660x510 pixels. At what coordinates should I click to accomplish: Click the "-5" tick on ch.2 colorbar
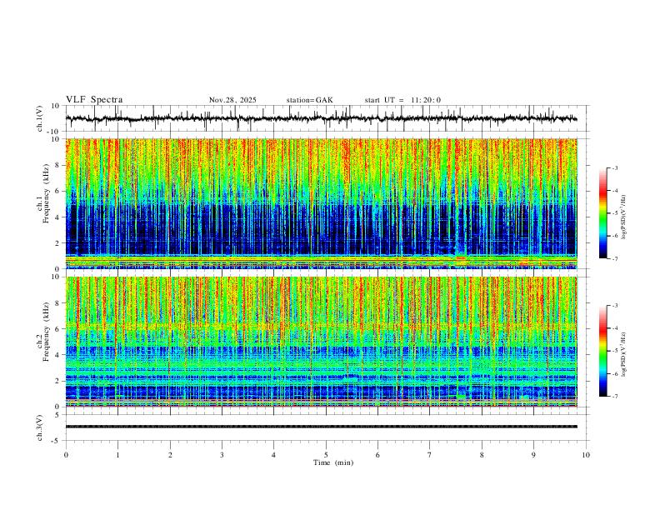pyautogui.click(x=614, y=351)
